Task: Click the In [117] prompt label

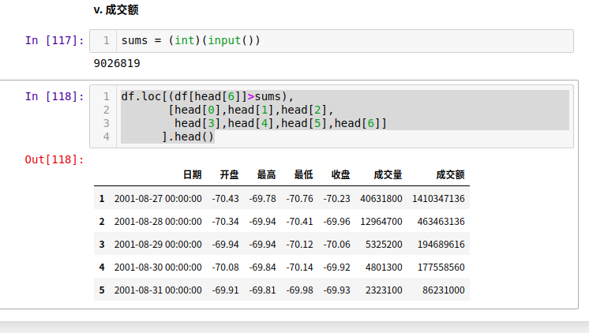Action: (54, 40)
